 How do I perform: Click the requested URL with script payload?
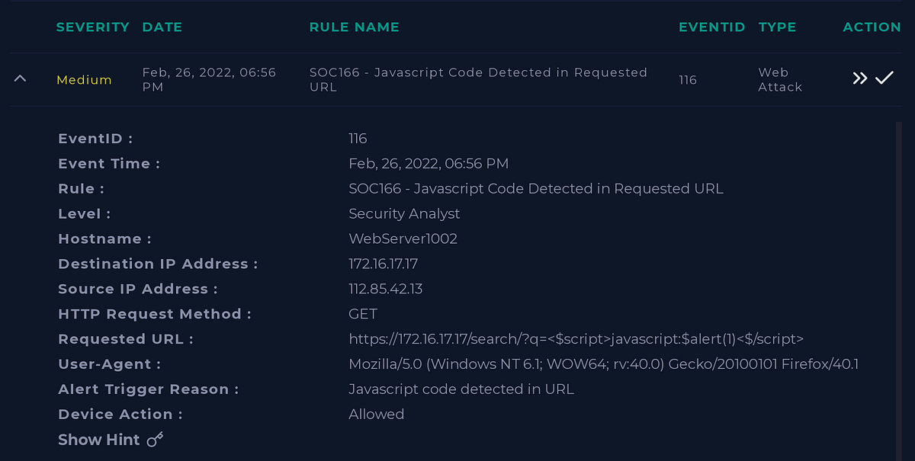click(576, 339)
